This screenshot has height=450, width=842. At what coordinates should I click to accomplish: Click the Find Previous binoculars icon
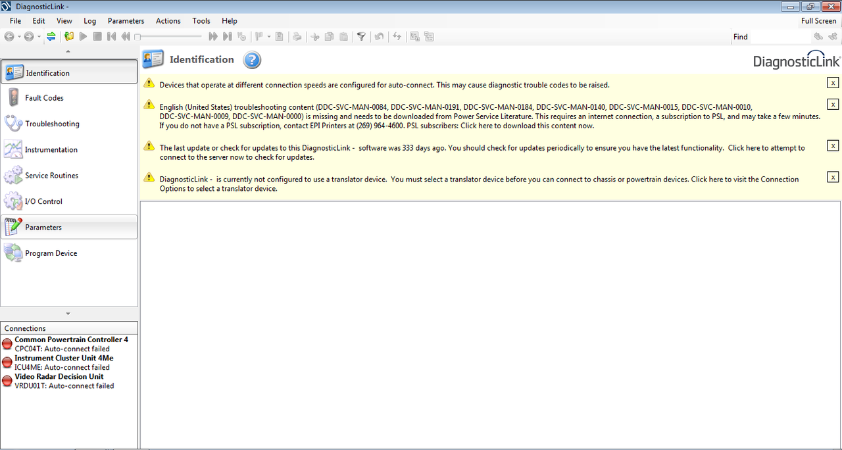[818, 37]
